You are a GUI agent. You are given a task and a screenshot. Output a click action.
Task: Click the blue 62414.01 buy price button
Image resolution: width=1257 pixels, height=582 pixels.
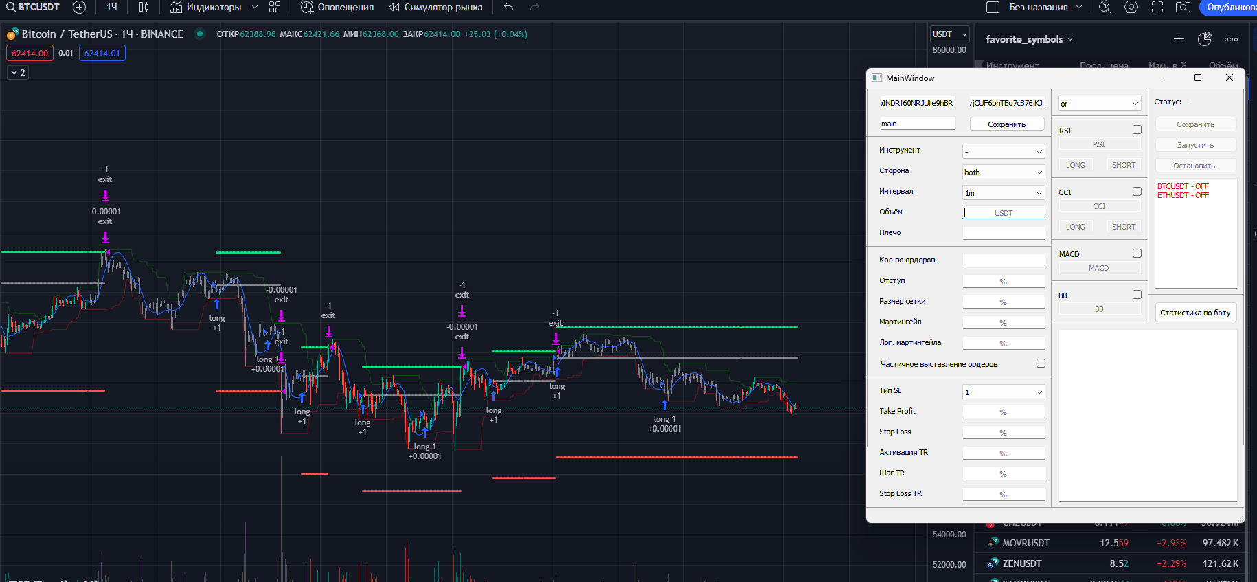tap(102, 53)
